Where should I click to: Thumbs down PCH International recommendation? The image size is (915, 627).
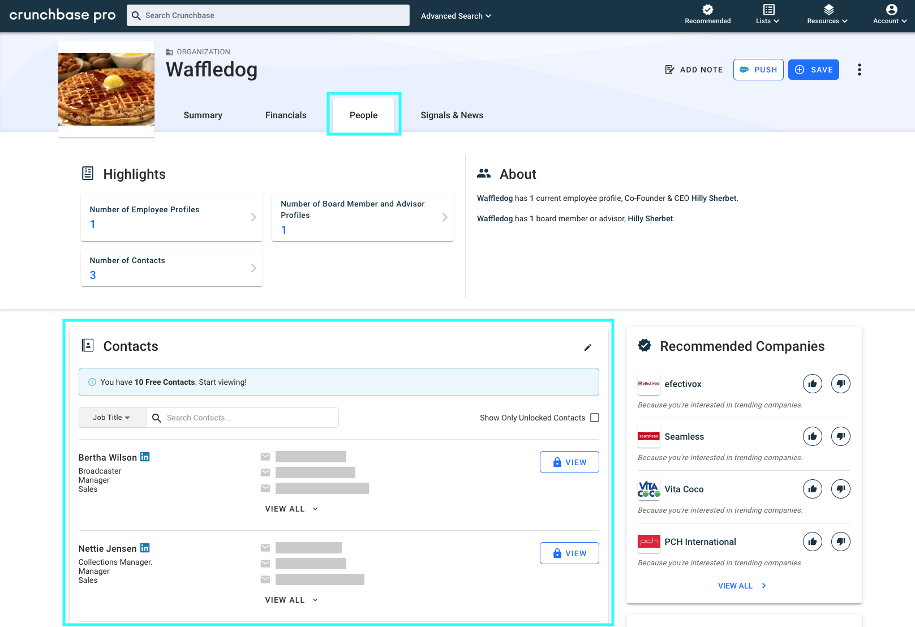point(841,542)
